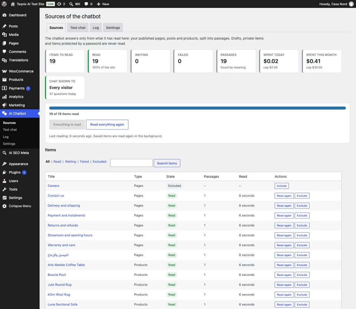Click the Analytics bar chart icon

[4, 97]
